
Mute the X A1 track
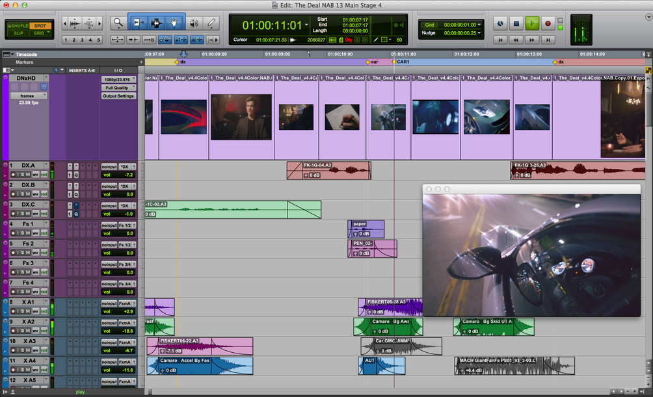28,311
